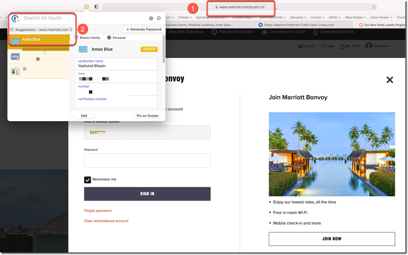
Task: Open 1Password settings gear
Action: point(159,18)
